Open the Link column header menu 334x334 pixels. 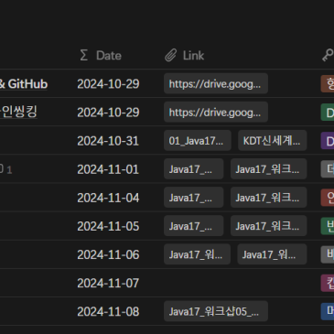click(x=185, y=56)
